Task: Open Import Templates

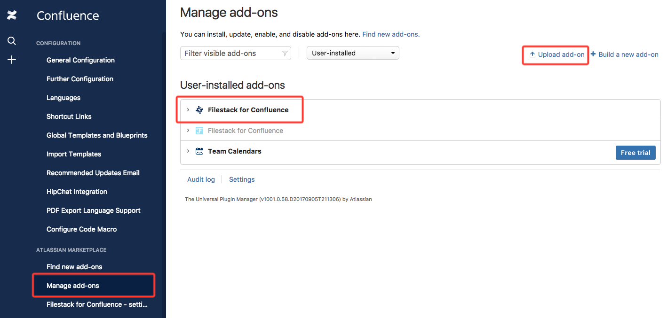Action: (x=74, y=154)
